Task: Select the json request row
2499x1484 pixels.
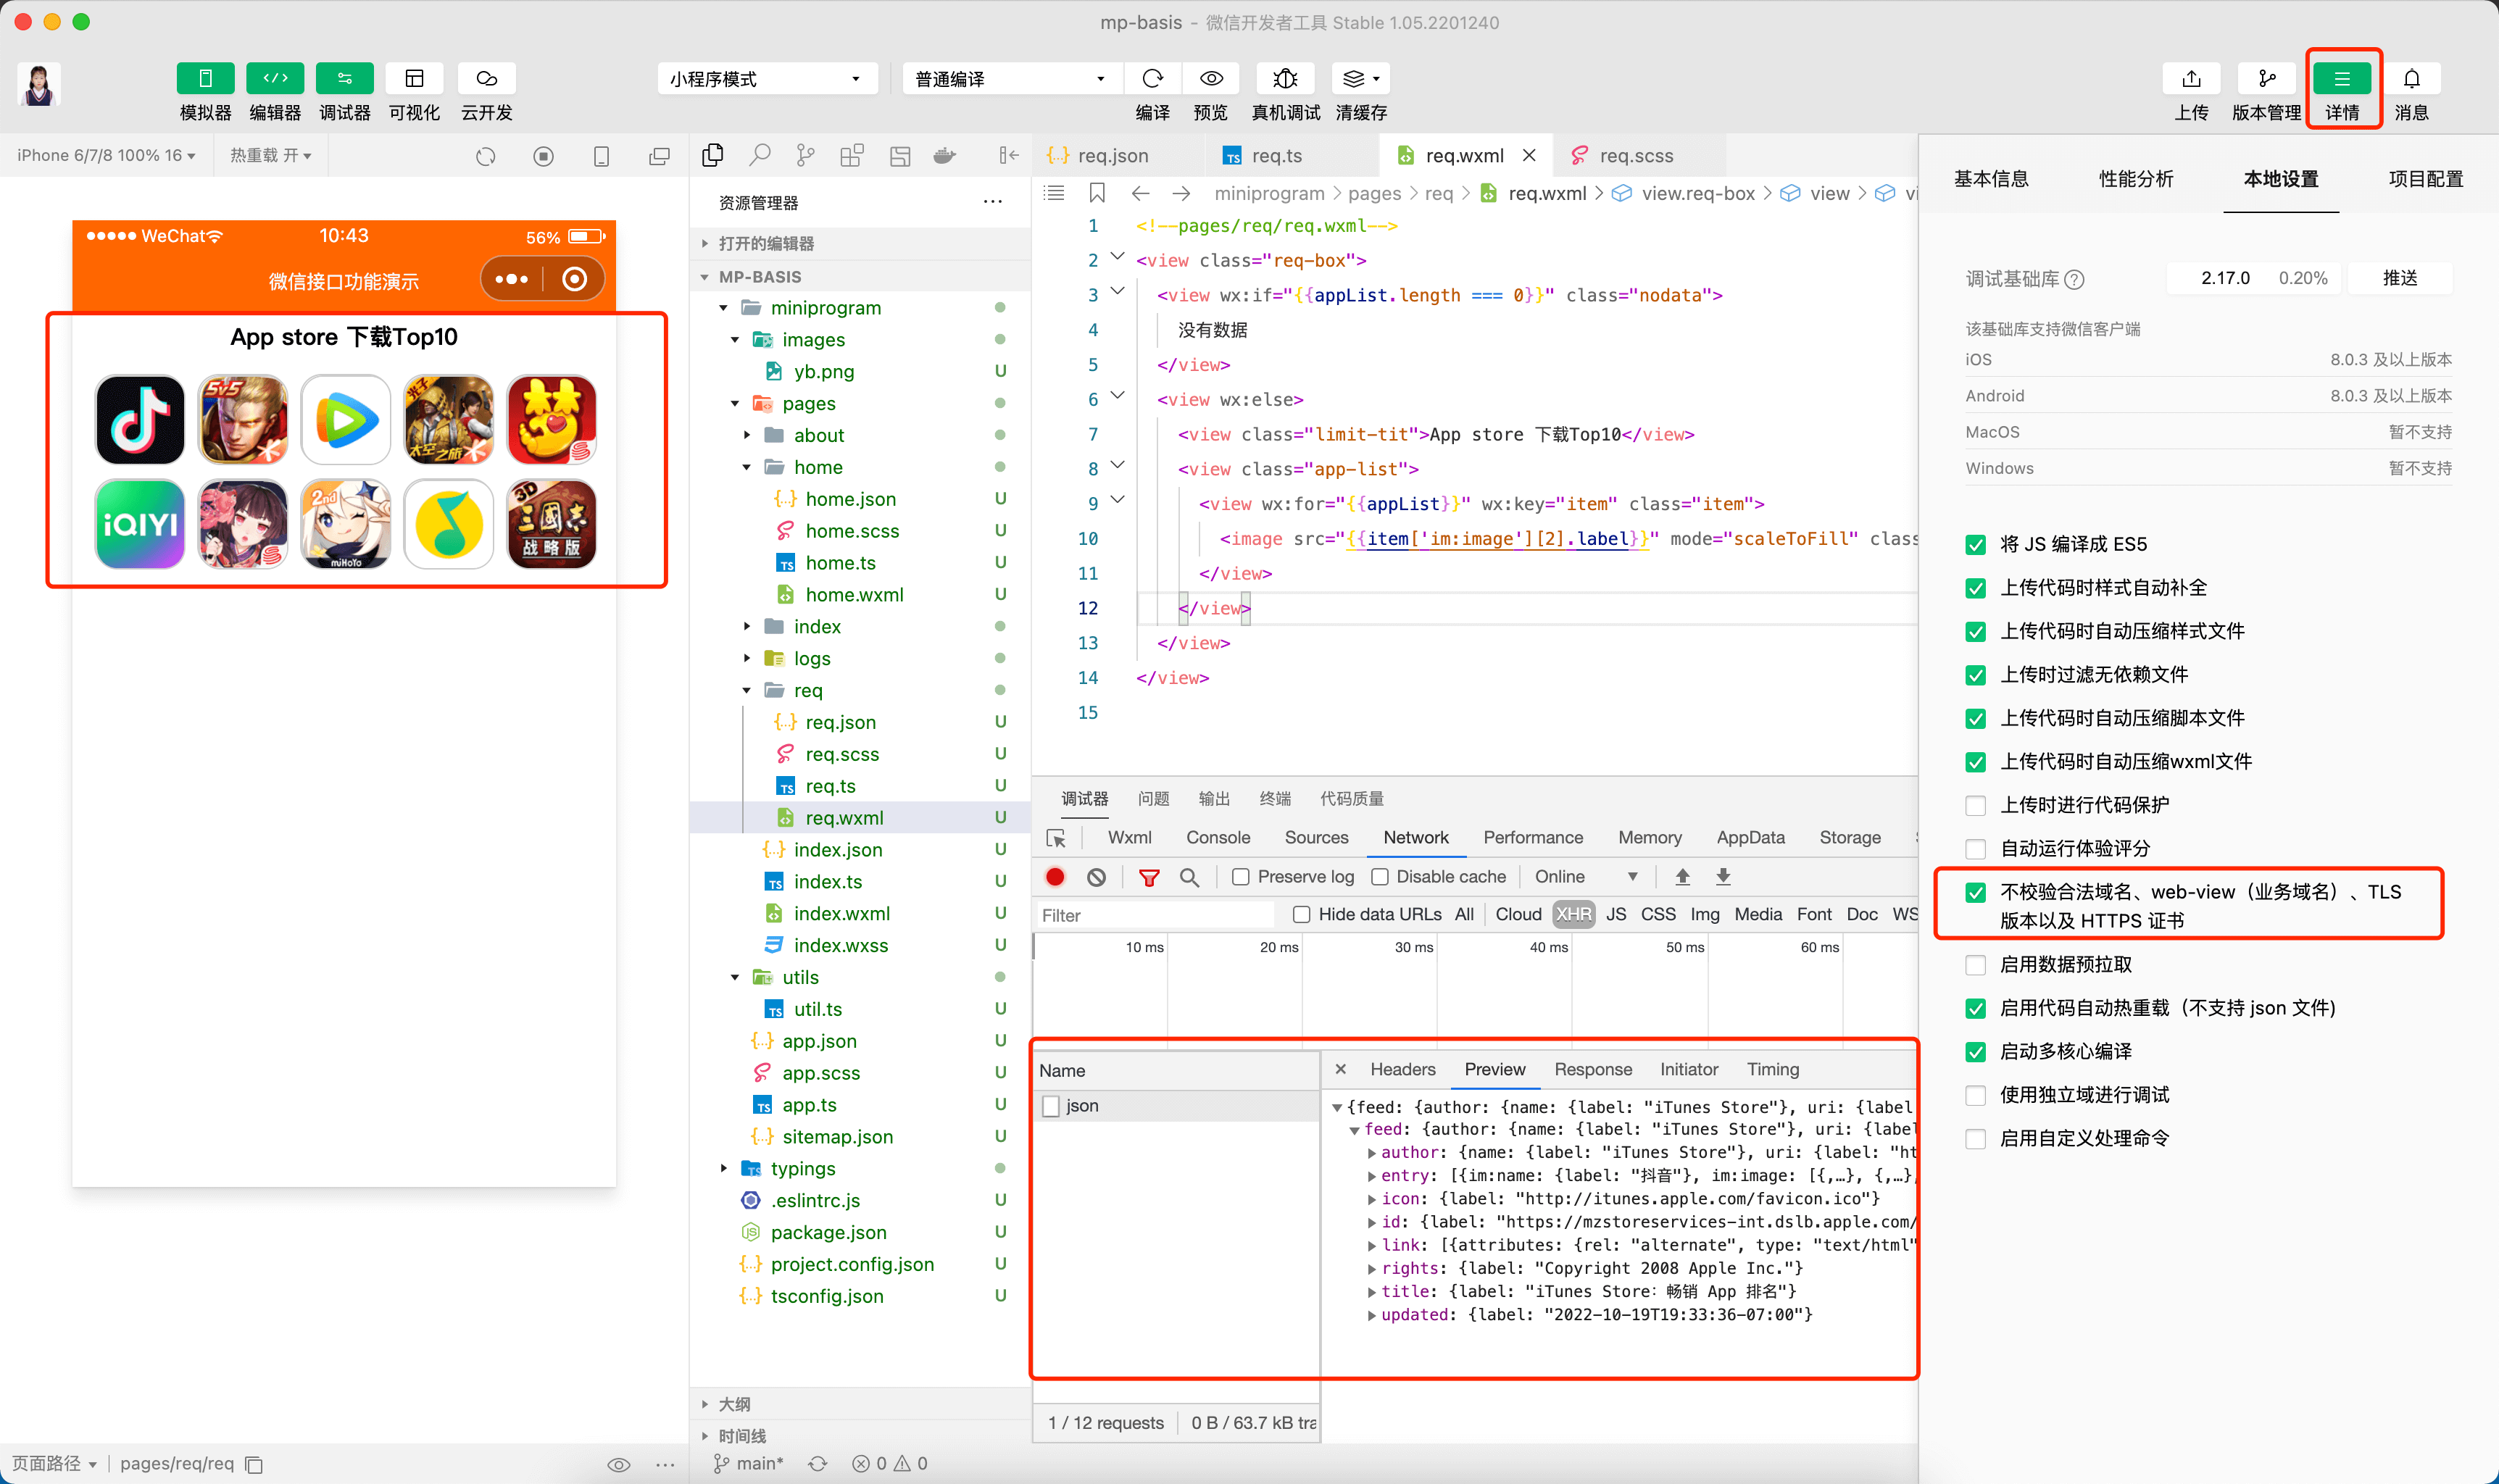Action: point(1176,1105)
